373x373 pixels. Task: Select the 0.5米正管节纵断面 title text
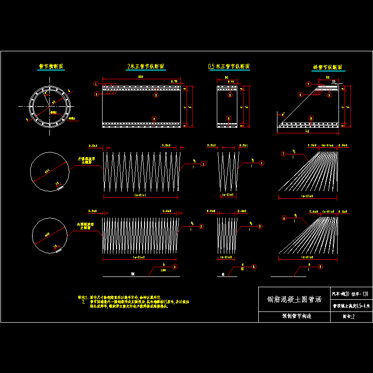click(229, 66)
